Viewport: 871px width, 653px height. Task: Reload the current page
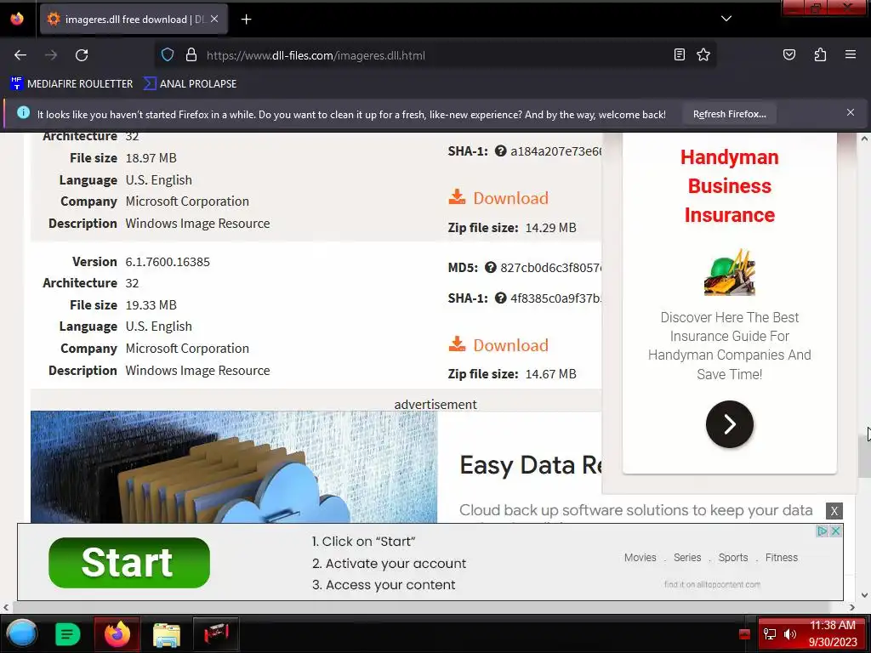click(x=82, y=55)
